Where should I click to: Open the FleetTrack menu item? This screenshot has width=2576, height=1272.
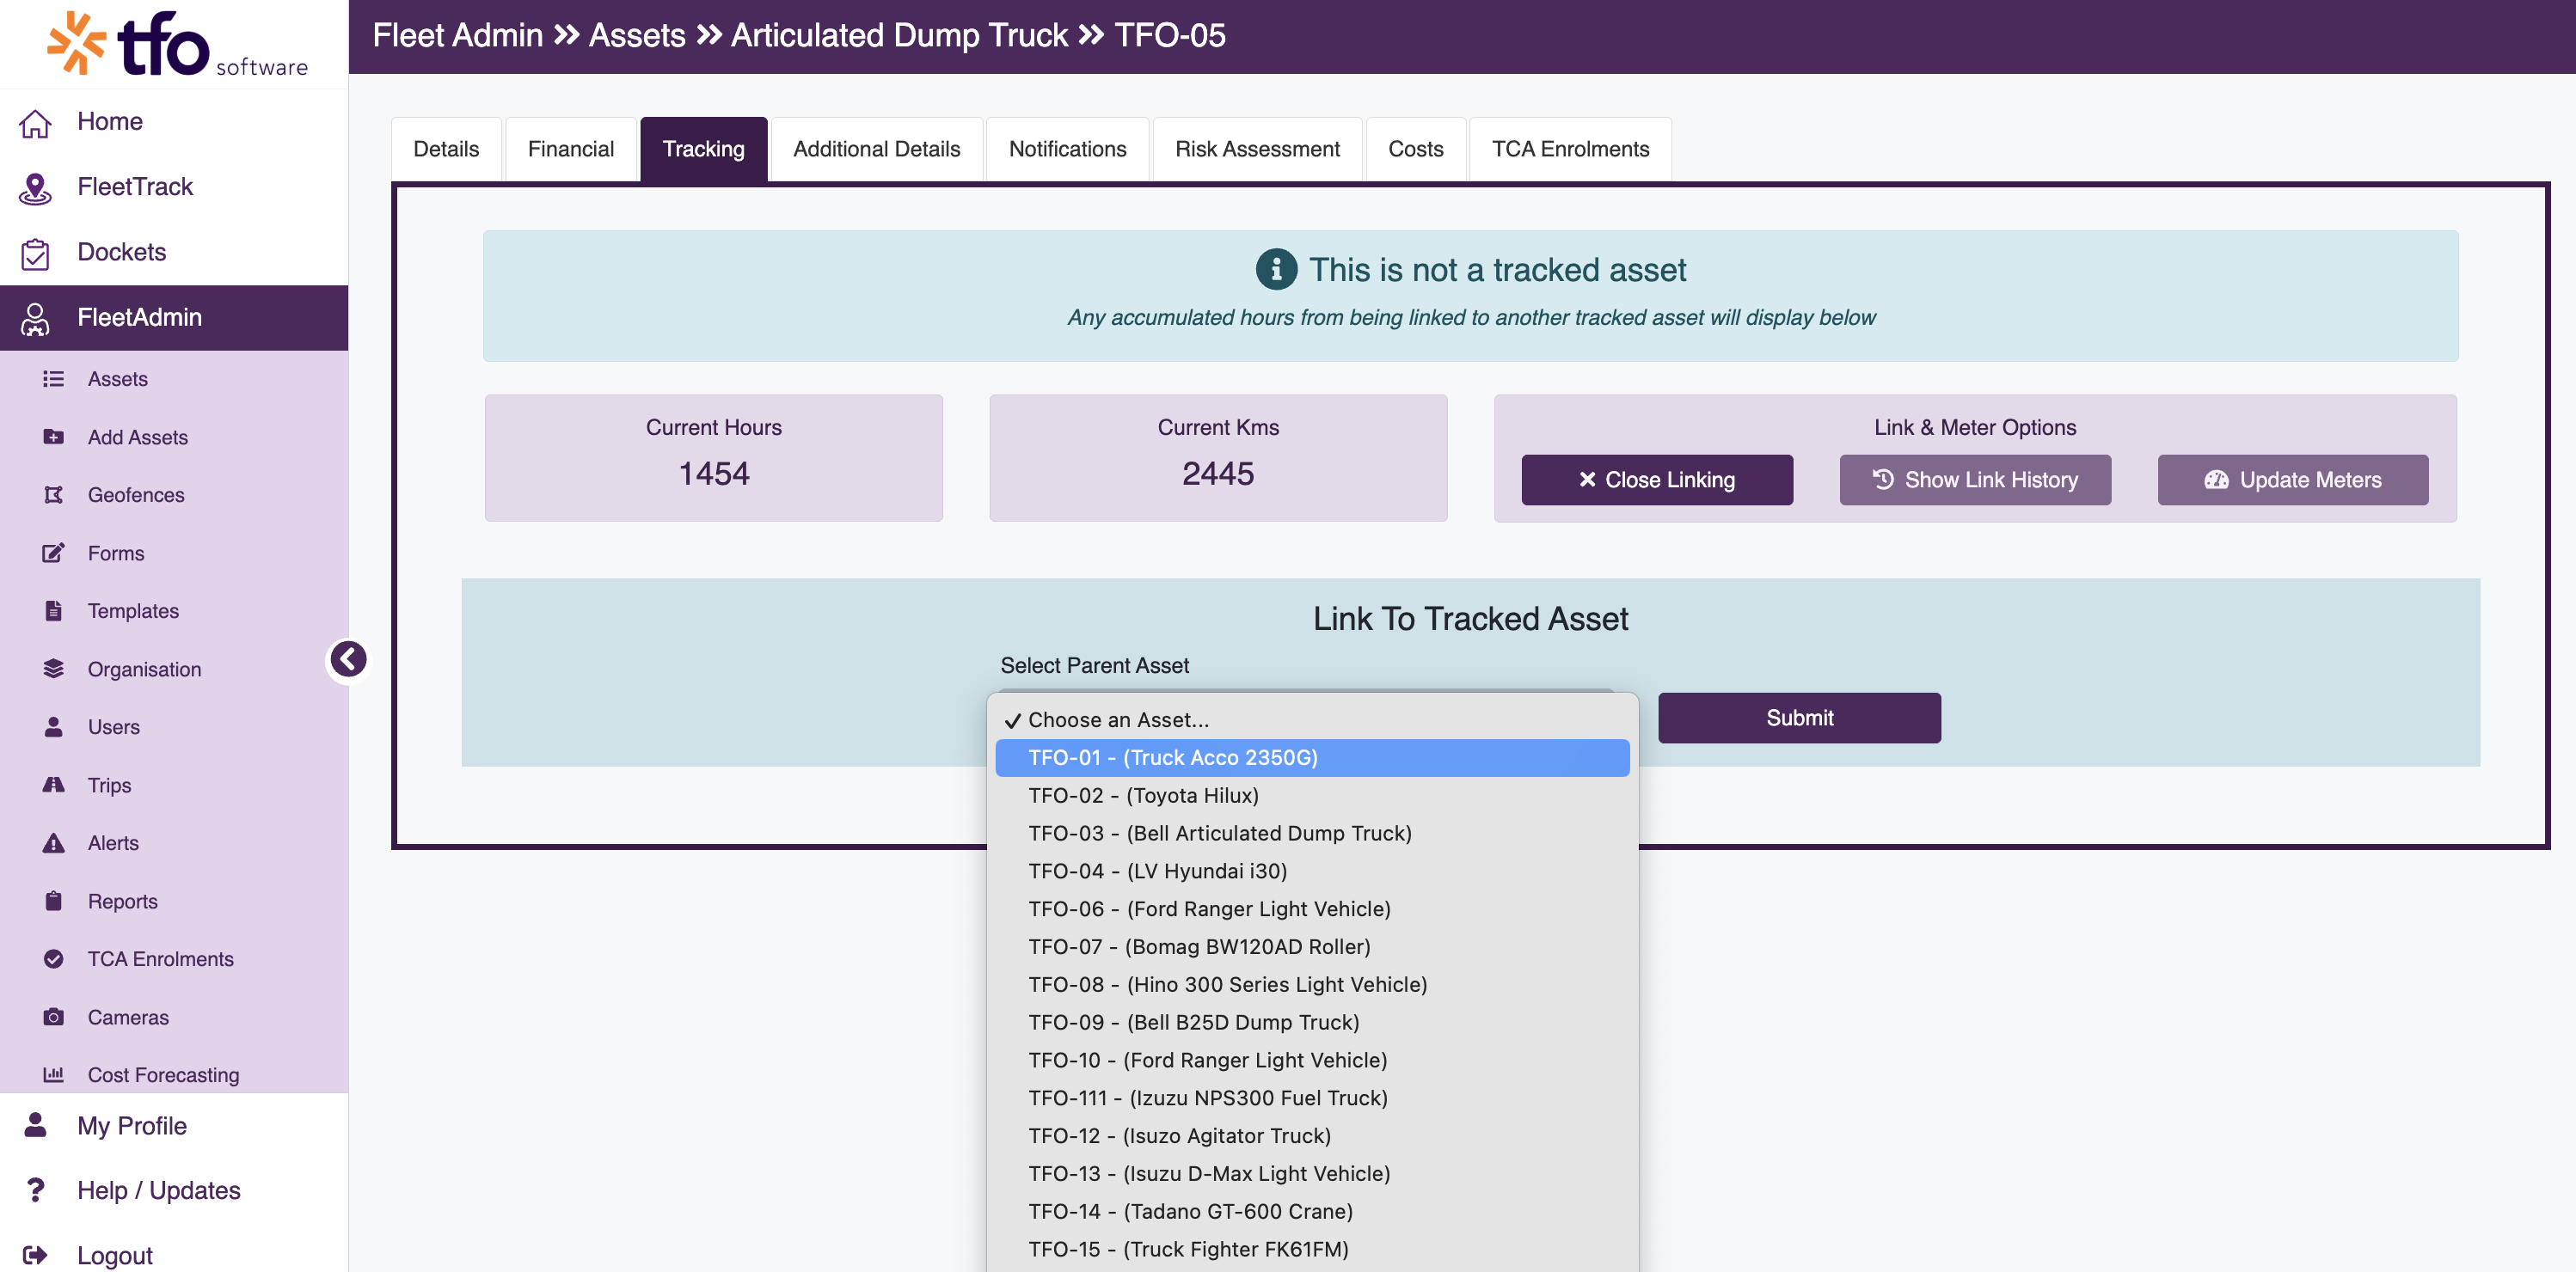coord(174,187)
